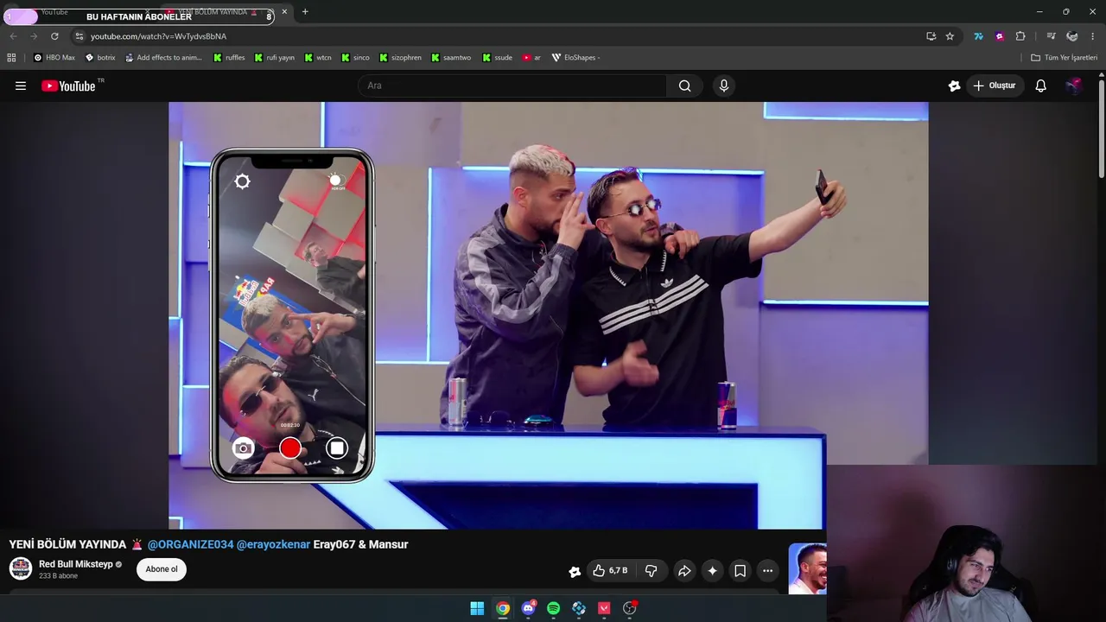Close the YENİ BÖLÜM YAYINDA tab
This screenshot has width=1106, height=622.
284,12
